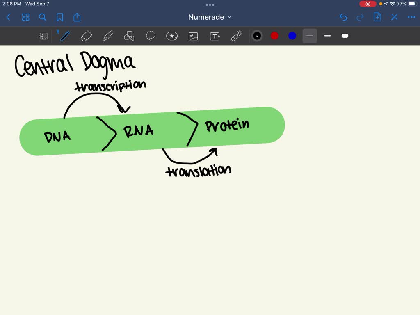Open the Numerade document title menu
Image resolution: width=420 pixels, height=315 pixels.
point(210,17)
